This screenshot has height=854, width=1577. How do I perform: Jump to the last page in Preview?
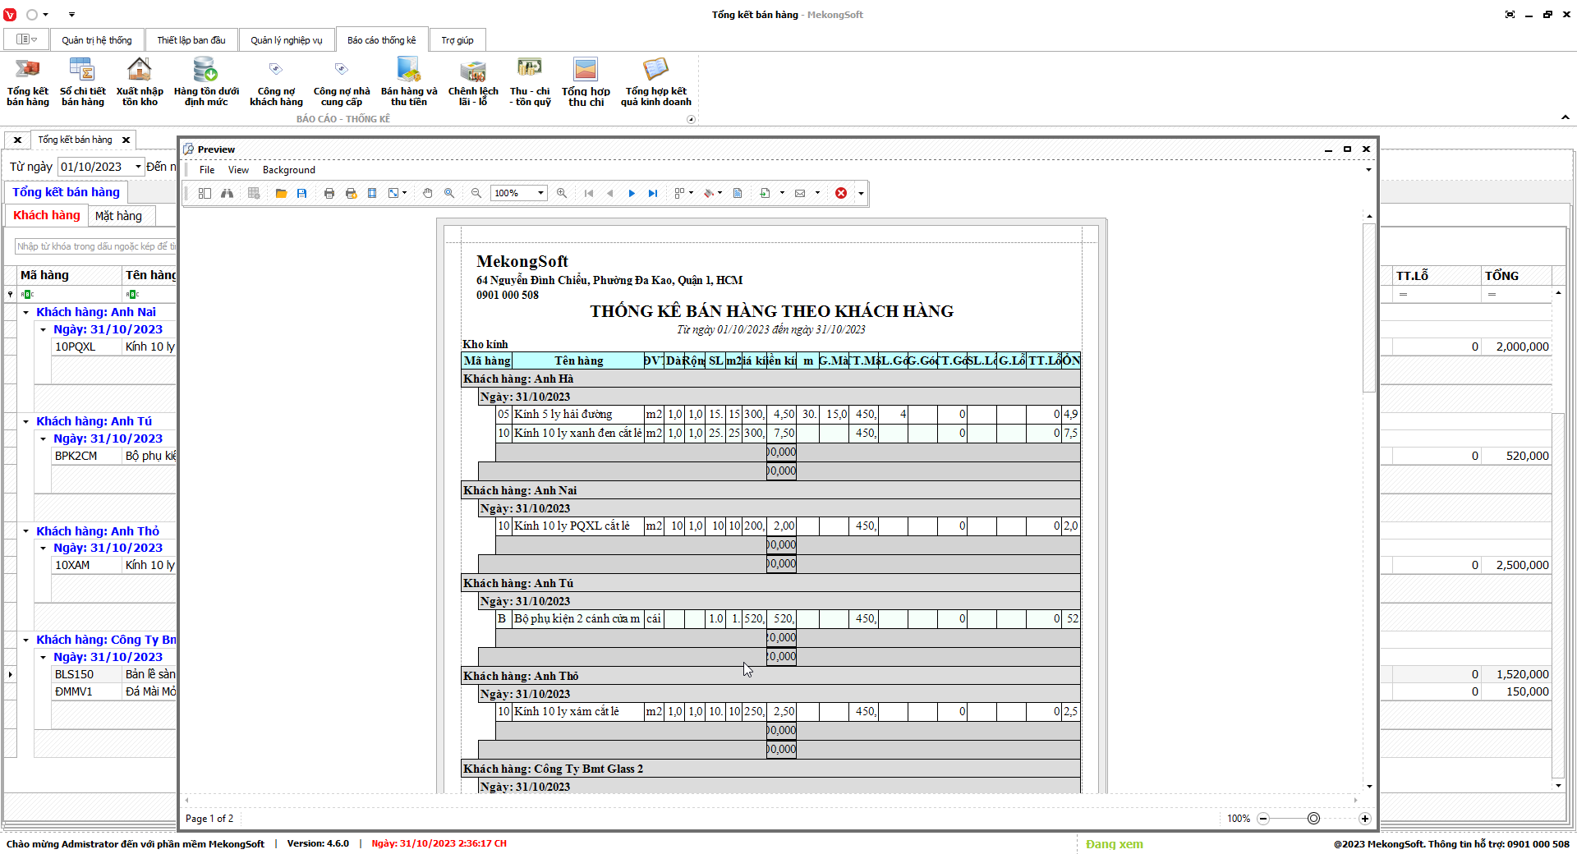653,193
